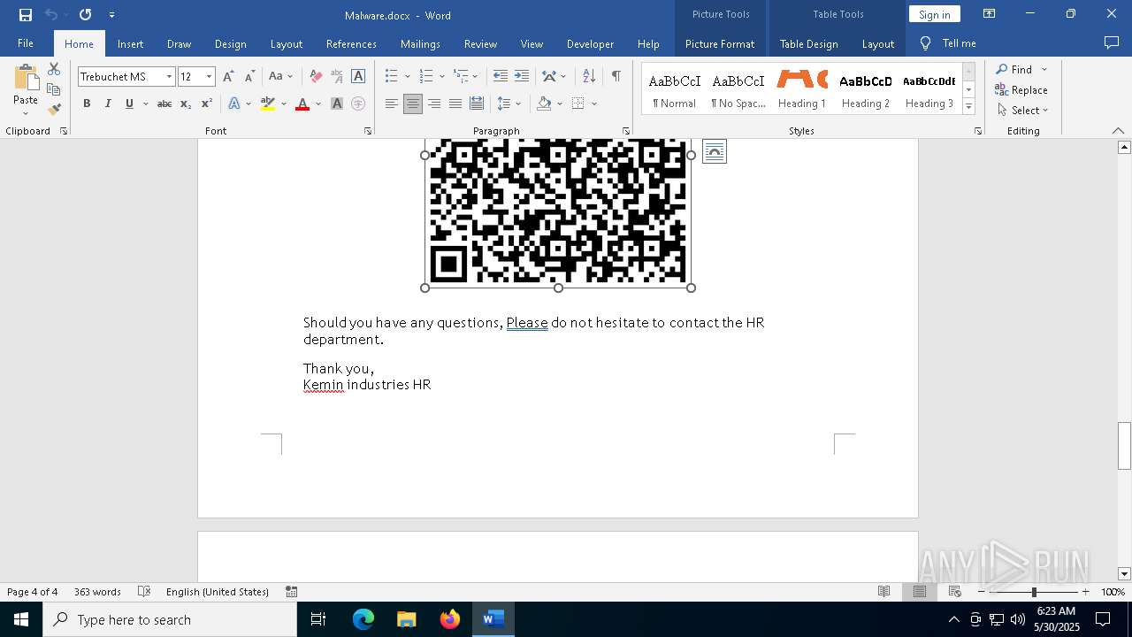Toggle macro recording in status bar
Screen dimensions: 1132x637
point(292,592)
